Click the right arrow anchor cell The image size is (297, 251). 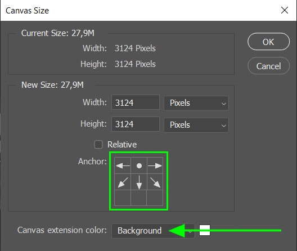pyautogui.click(x=155, y=165)
